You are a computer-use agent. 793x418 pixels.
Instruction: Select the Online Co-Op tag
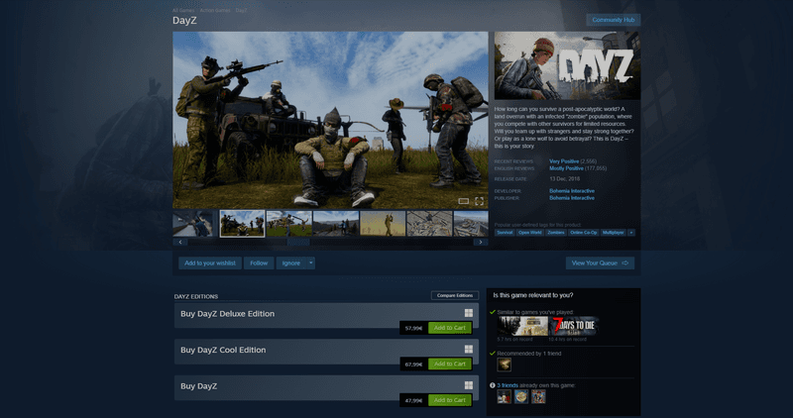click(583, 233)
